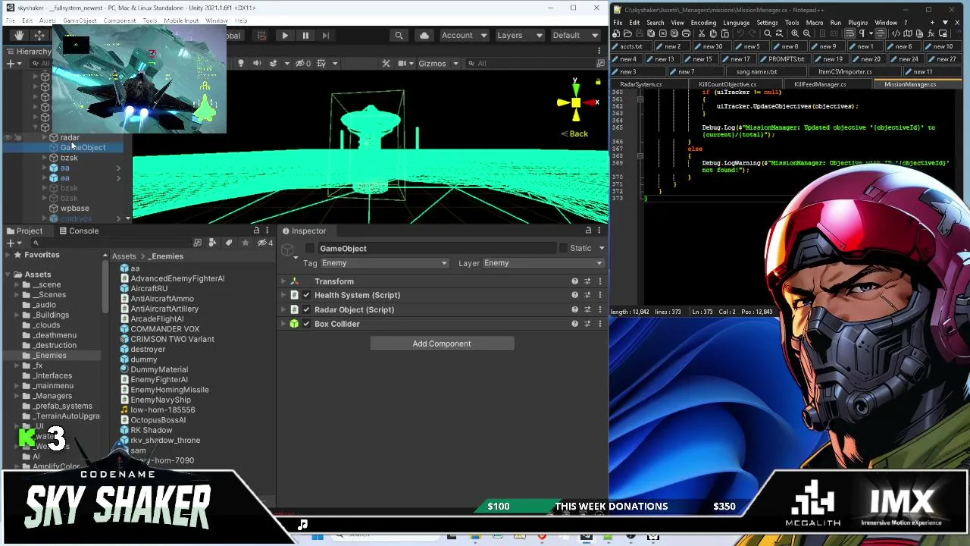Toggle scene lighting bulb icon

[x=241, y=63]
